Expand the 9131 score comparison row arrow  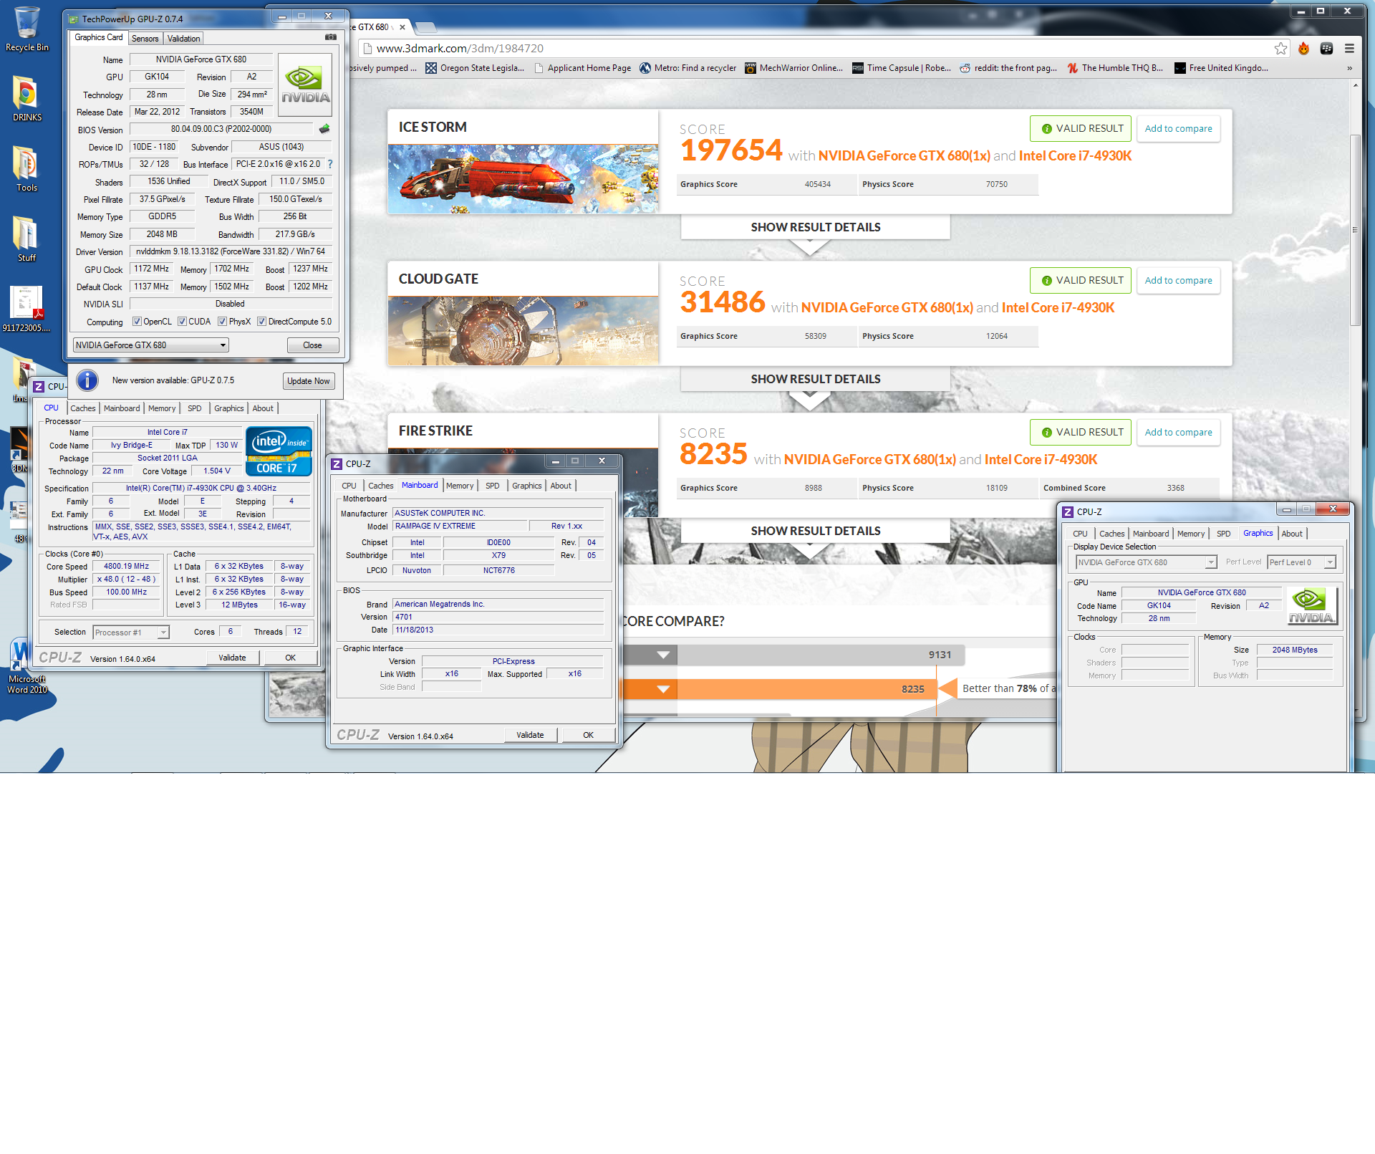(x=664, y=655)
